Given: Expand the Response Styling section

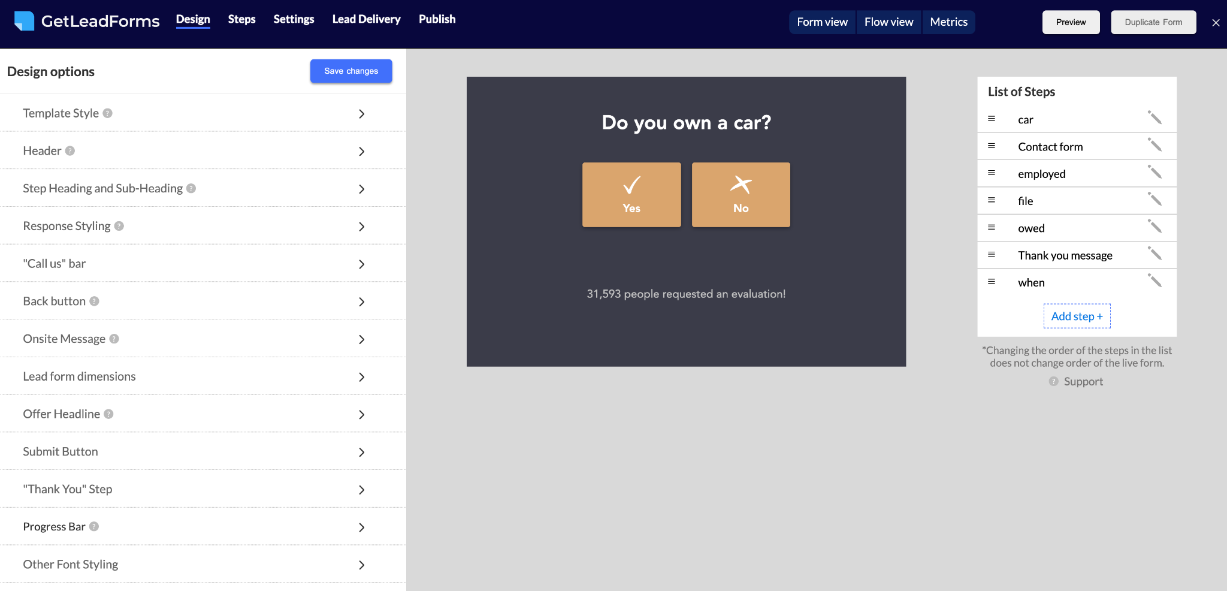Looking at the screenshot, I should click(x=362, y=227).
